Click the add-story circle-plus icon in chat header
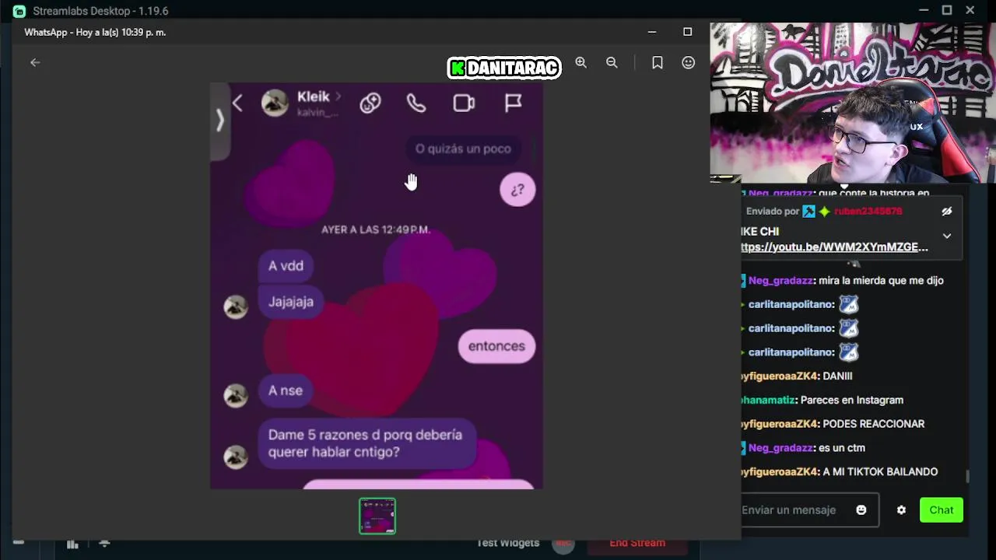This screenshot has height=560, width=996. click(370, 103)
